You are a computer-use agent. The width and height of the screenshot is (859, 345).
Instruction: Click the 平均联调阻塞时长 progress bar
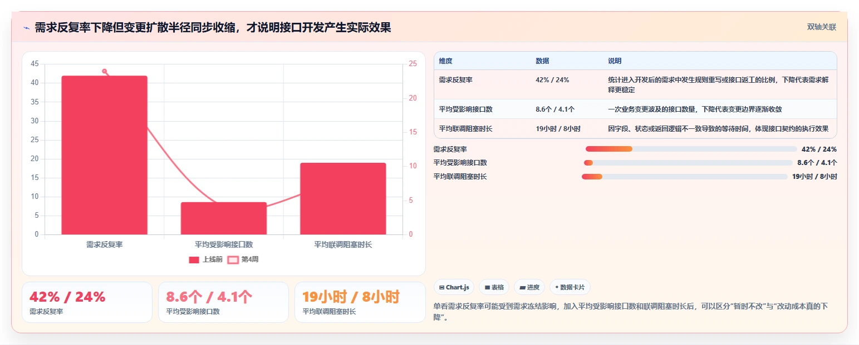click(x=685, y=177)
